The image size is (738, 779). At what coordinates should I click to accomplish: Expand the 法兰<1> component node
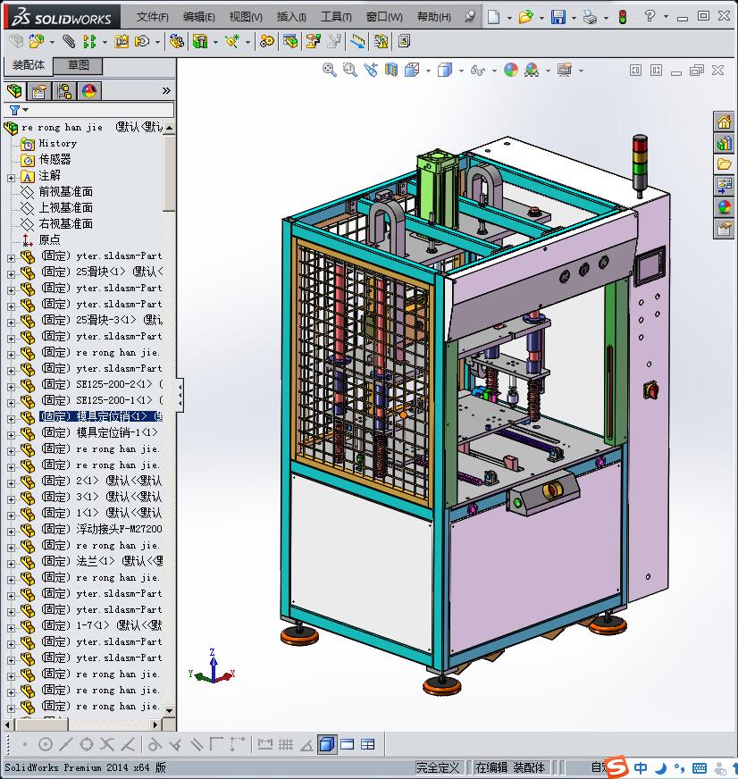pyautogui.click(x=11, y=564)
